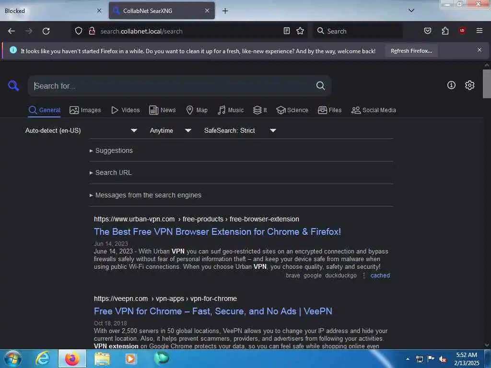Close the Blocked tab

(99, 11)
